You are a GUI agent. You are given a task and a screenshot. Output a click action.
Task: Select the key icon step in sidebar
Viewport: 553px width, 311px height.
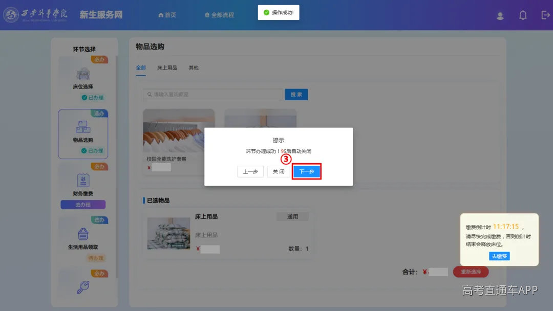pos(83,287)
